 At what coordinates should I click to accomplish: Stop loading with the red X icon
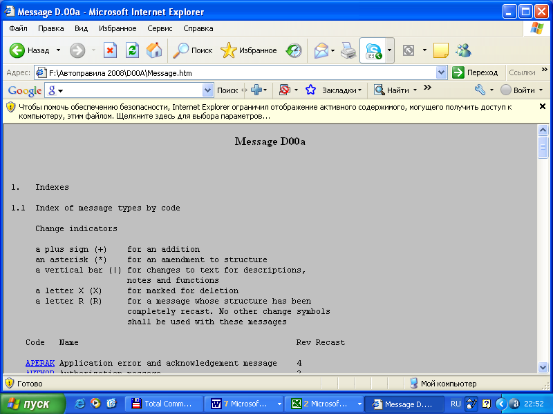[x=110, y=50]
